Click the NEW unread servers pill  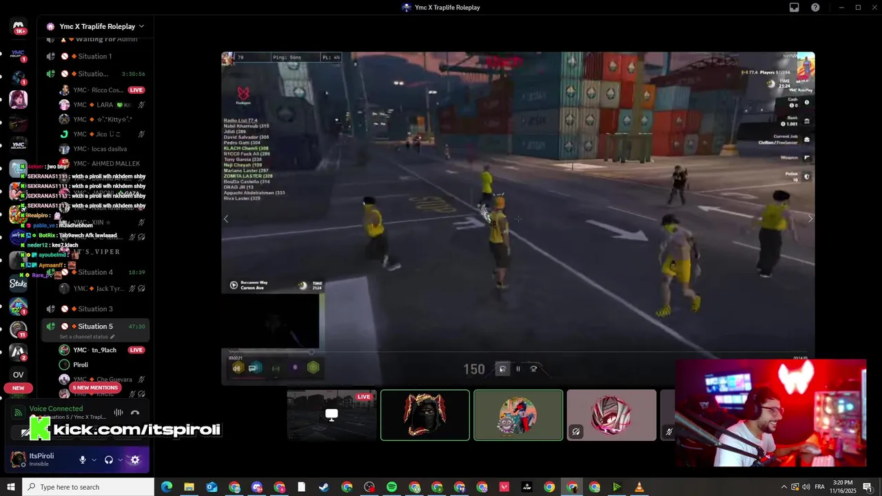click(x=18, y=388)
